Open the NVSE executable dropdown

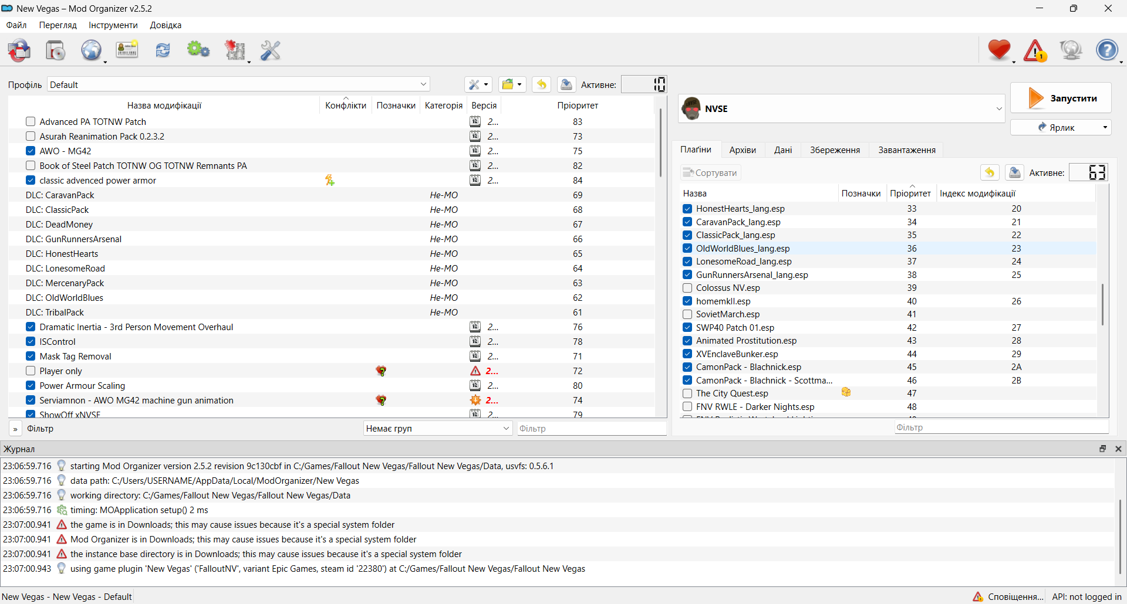pos(842,108)
